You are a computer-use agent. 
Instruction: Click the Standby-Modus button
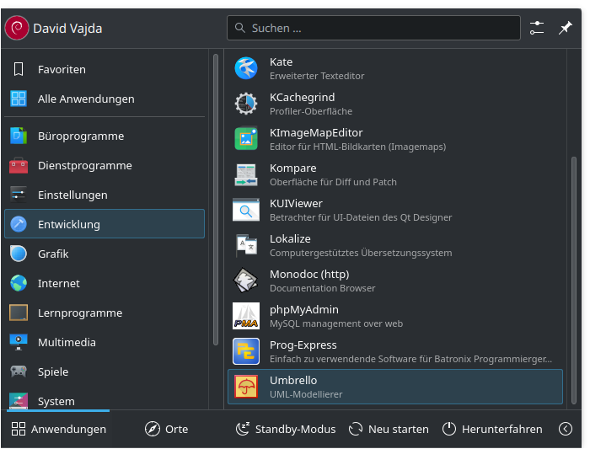pos(286,429)
